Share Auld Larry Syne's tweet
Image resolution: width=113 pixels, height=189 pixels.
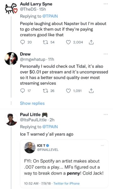[x=91, y=42]
